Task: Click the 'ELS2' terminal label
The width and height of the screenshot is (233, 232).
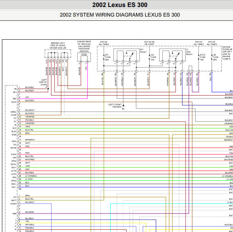Action: [14, 131]
